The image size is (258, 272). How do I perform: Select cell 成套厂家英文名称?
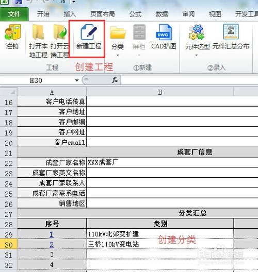click(52, 173)
